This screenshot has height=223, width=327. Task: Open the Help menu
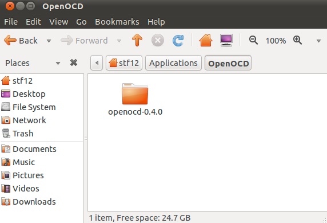[x=156, y=22]
